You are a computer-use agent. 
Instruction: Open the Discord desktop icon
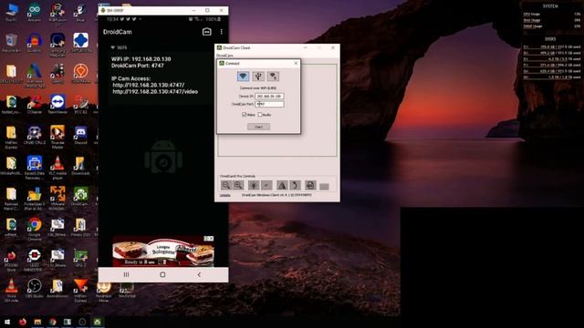tap(80, 135)
